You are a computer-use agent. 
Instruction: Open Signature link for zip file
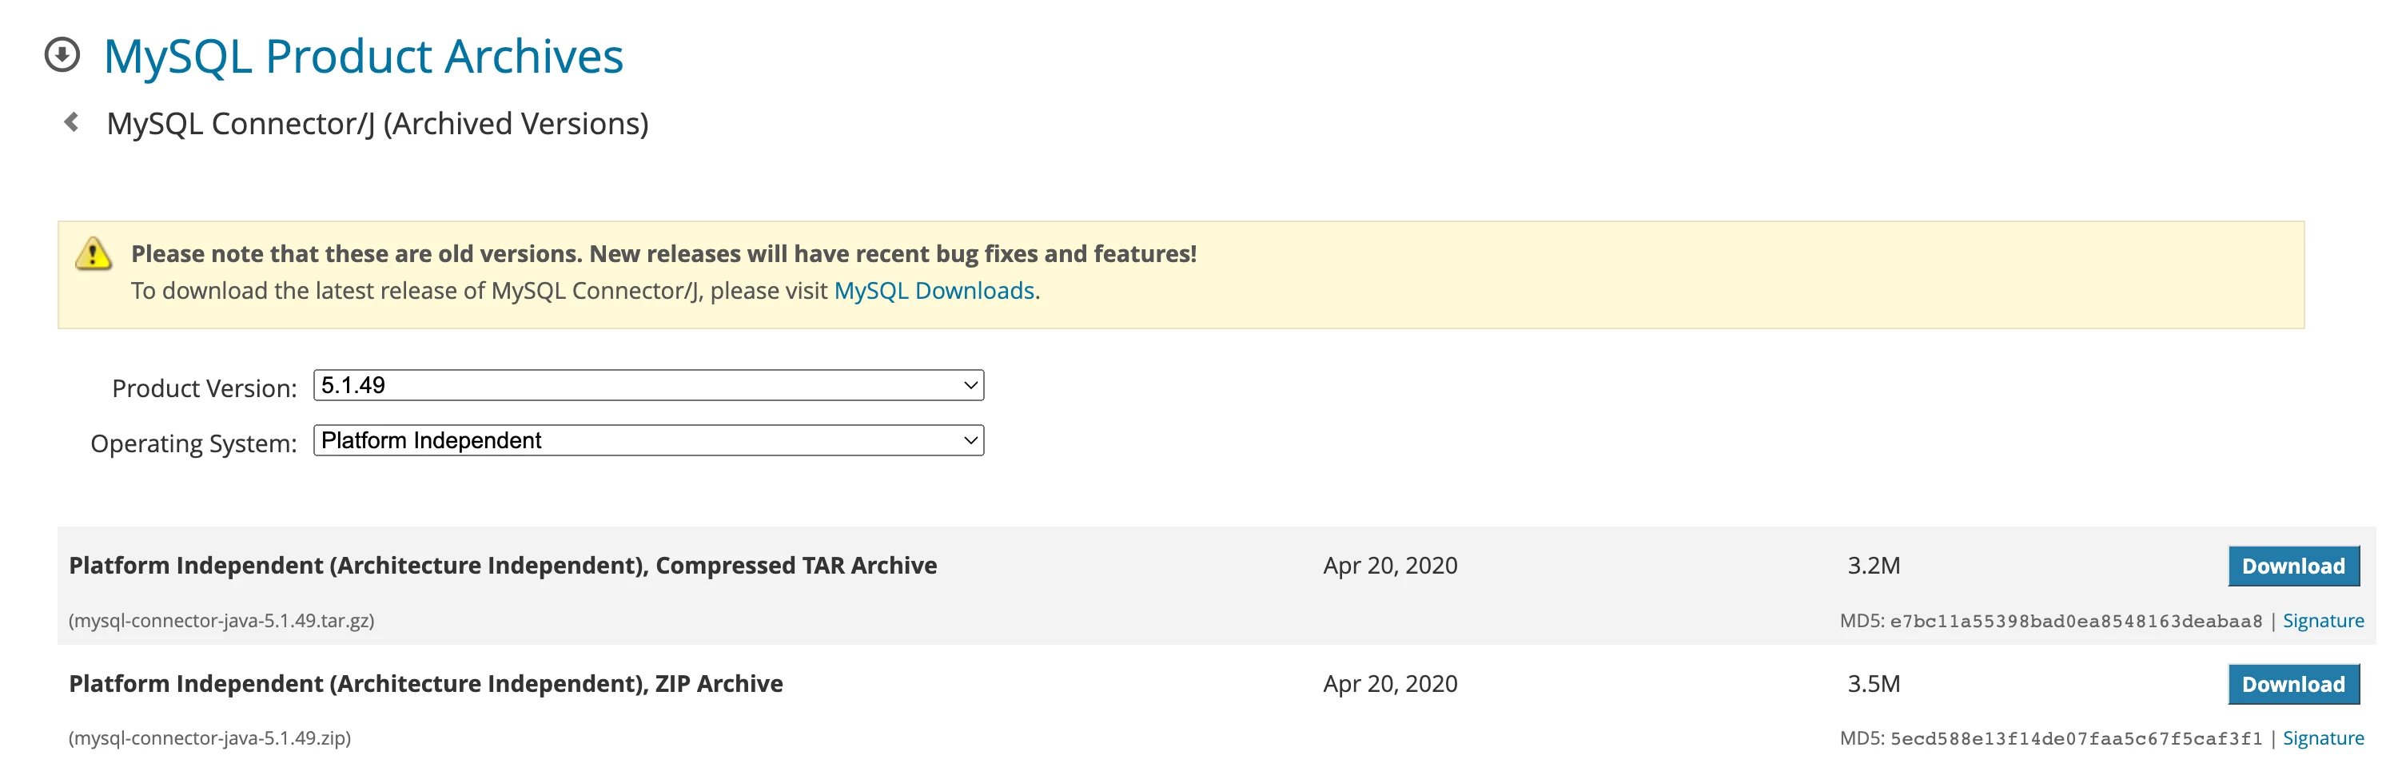click(x=2323, y=737)
